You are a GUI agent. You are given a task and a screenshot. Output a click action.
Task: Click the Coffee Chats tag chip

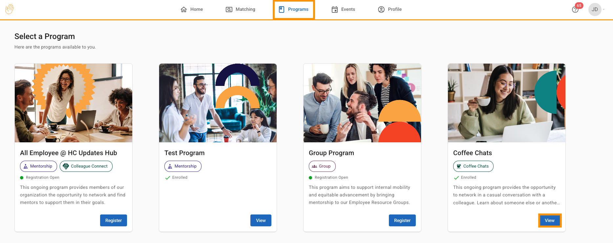[473, 166]
